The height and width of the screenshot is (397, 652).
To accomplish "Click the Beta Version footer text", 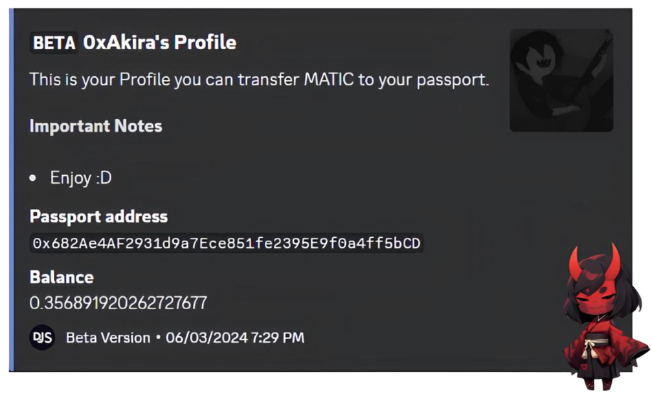I will point(108,338).
